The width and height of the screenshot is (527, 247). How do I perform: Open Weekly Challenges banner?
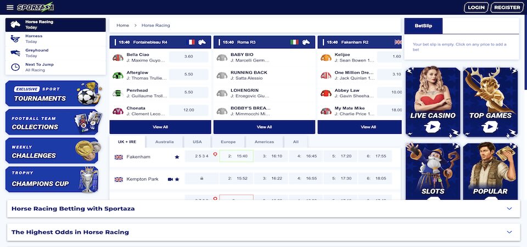coord(52,150)
